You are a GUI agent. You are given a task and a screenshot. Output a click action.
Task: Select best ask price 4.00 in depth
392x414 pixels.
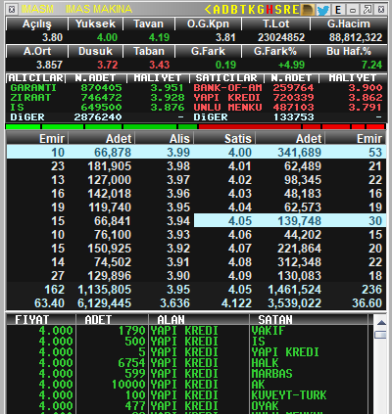tap(240, 153)
